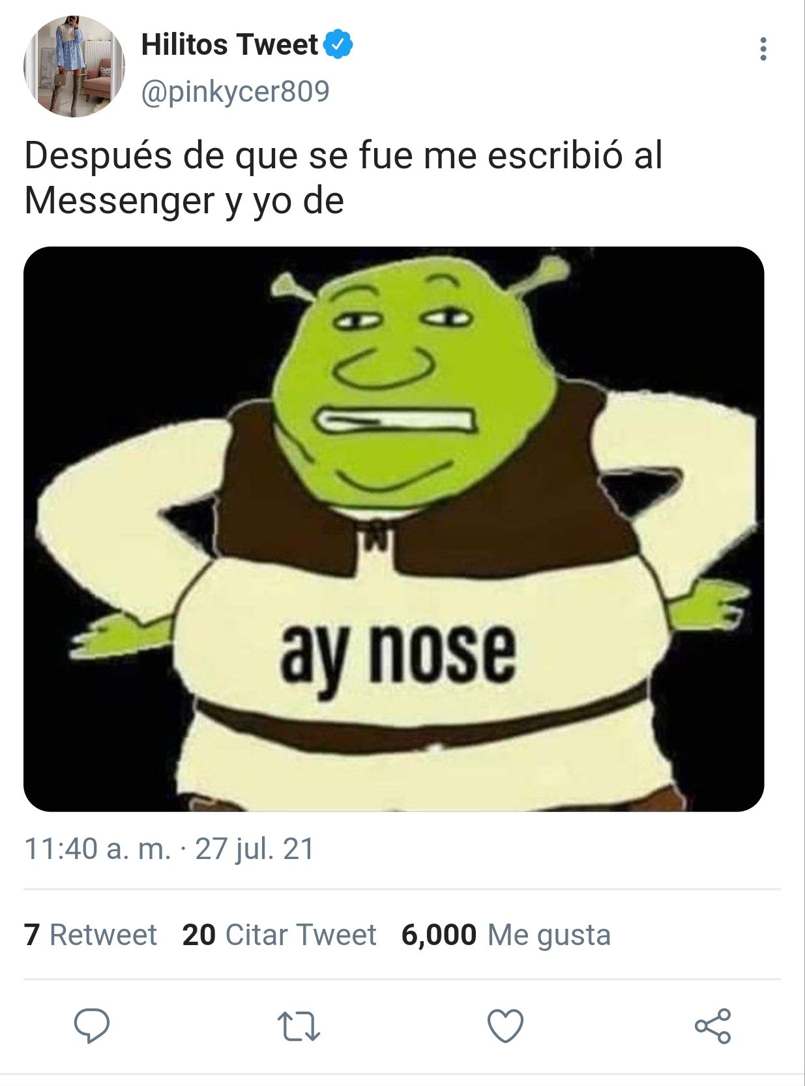Screen dimensions: 805x1086
Task: Open the Shrek 'ay nose' meme image
Action: click(394, 529)
